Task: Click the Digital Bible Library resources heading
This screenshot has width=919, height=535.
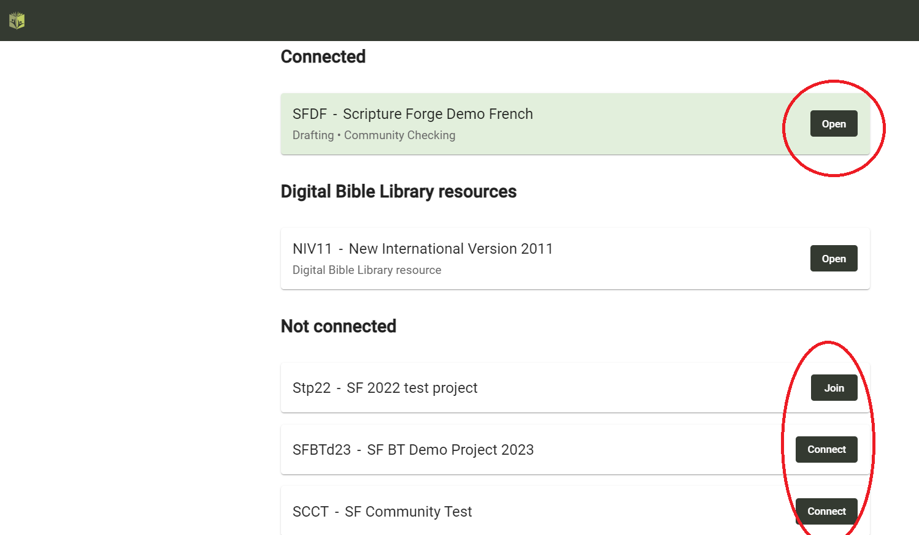Action: (399, 191)
